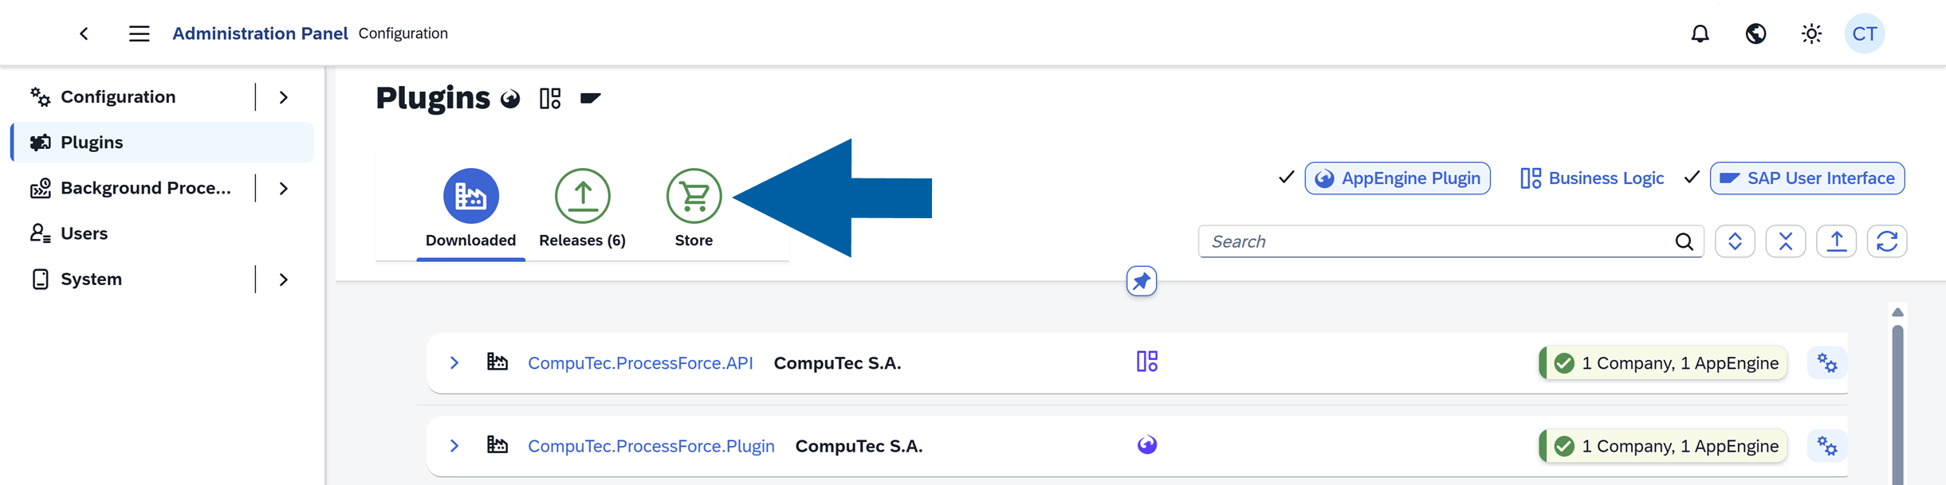Toggle the AppEngine Plugin filter
1946x485 pixels.
click(x=1398, y=178)
